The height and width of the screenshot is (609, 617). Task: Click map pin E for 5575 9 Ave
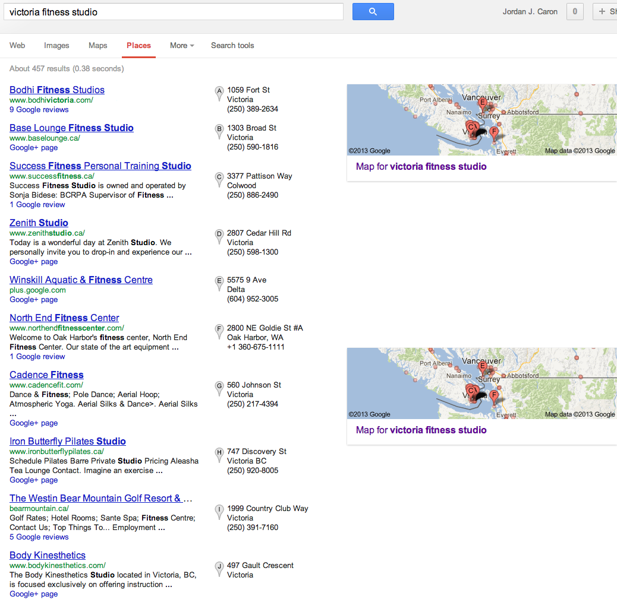[219, 284]
